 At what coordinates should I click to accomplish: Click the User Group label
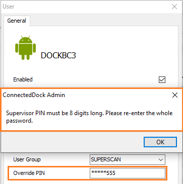click(x=27, y=159)
